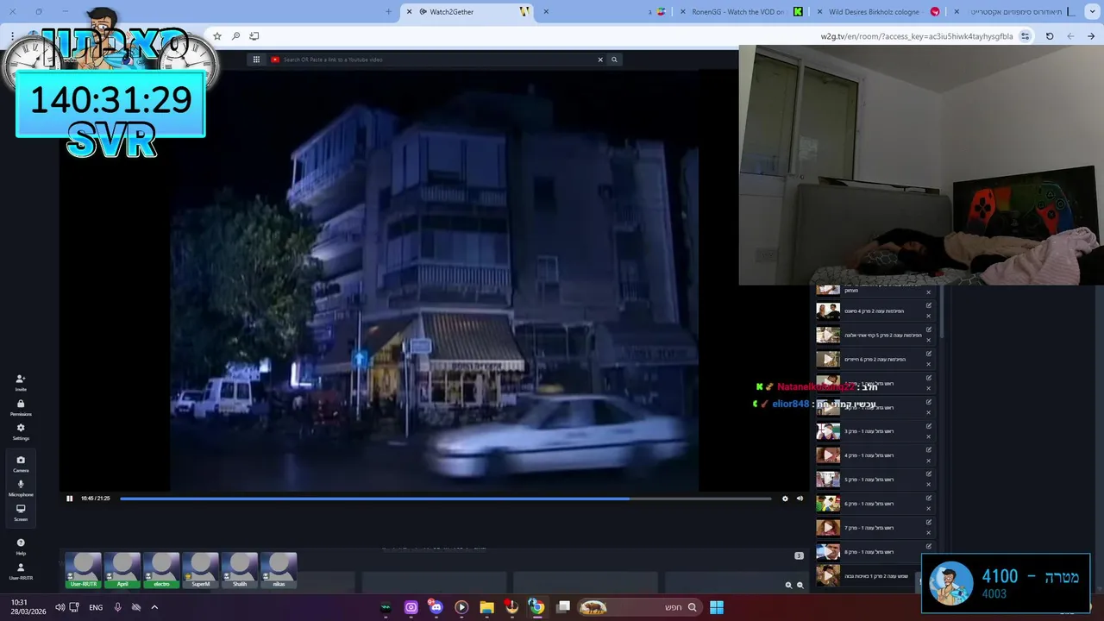This screenshot has height=621, width=1104.
Task: Open the User-RRUTR profile menu in sidebar
Action: tap(21, 571)
